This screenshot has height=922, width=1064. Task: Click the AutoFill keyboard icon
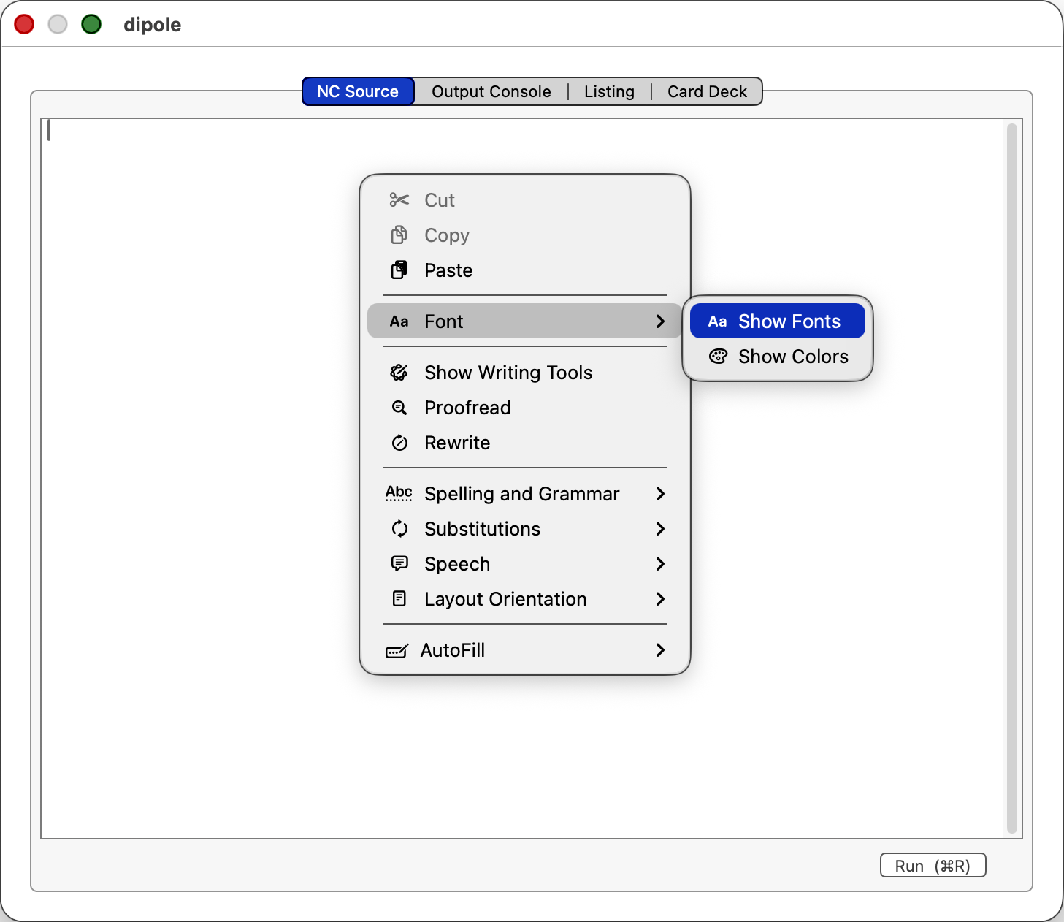(x=397, y=650)
